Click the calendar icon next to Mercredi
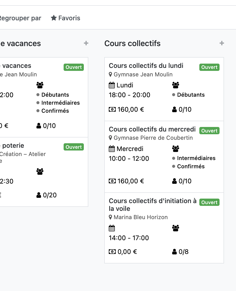236x291 pixels. coord(112,149)
